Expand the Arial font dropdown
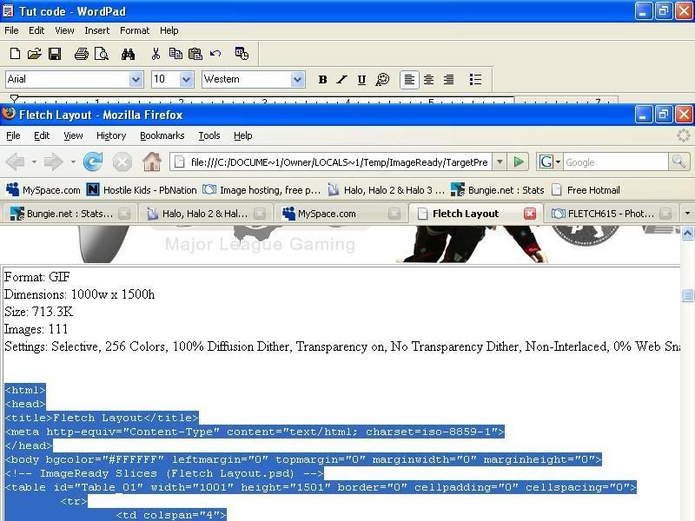This screenshot has height=521, width=695. (x=136, y=80)
